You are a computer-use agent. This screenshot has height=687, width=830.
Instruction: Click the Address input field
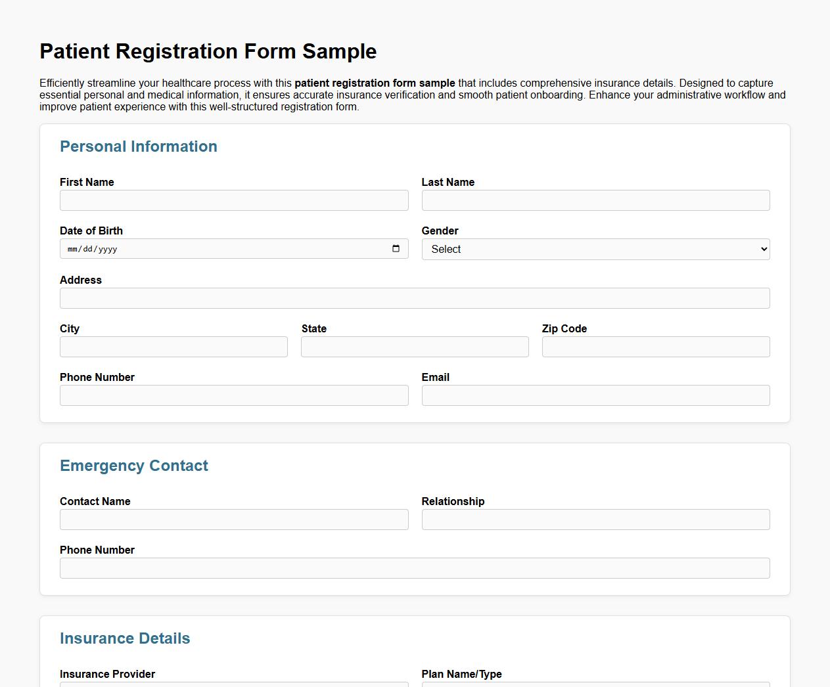pyautogui.click(x=415, y=298)
